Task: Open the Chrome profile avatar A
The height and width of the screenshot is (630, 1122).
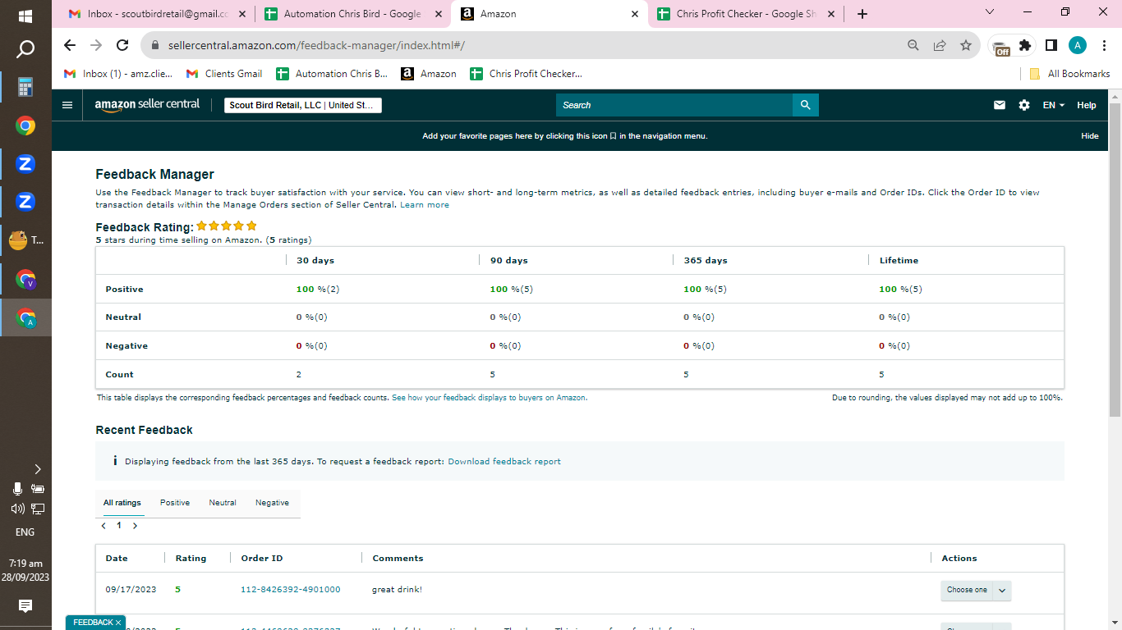Action: (1078, 45)
